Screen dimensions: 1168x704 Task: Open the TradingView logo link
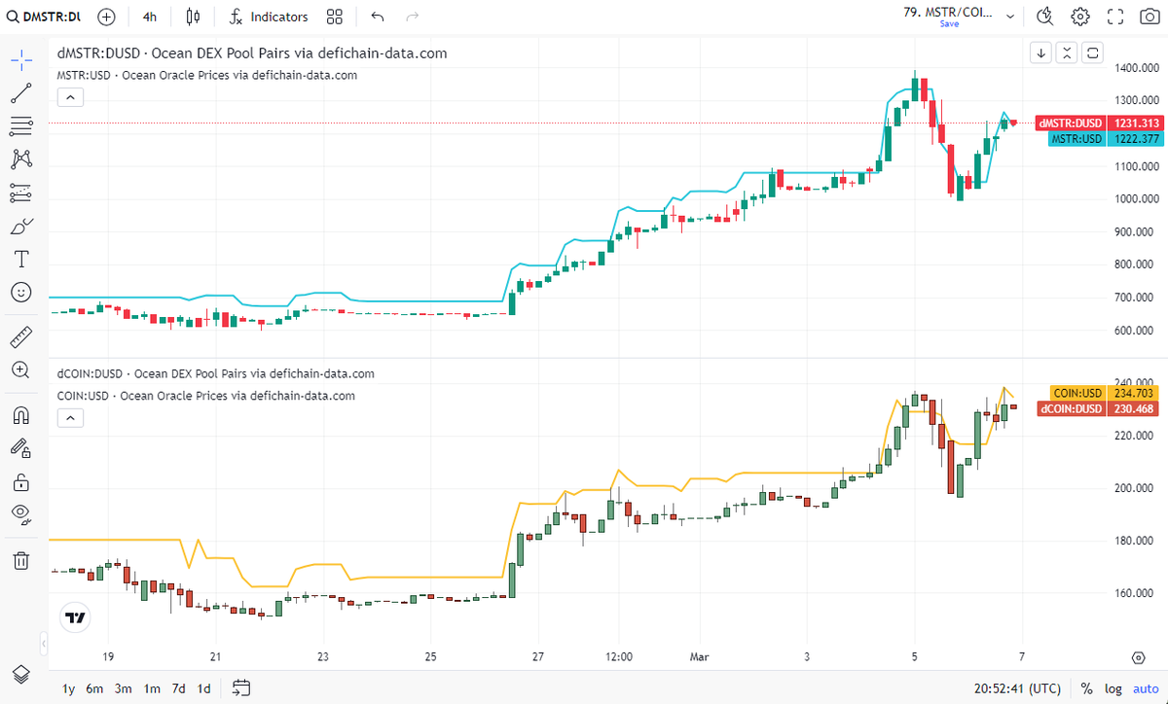74,617
